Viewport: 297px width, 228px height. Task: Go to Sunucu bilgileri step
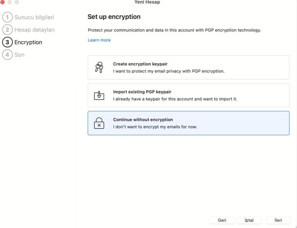pyautogui.click(x=34, y=17)
